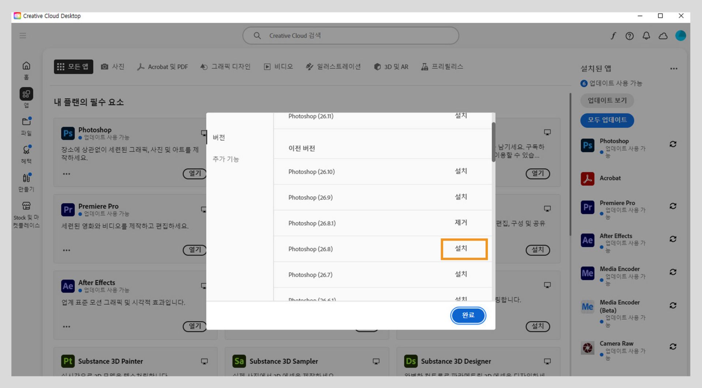Image resolution: width=702 pixels, height=388 pixels.
Task: Update Camera Raw using its refresh icon
Action: pos(673,346)
